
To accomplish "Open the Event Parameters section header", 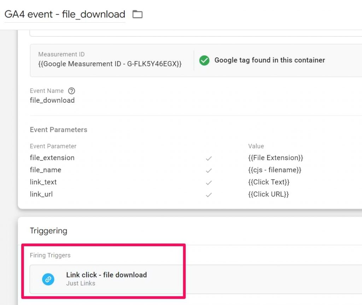I will pyautogui.click(x=58, y=130).
